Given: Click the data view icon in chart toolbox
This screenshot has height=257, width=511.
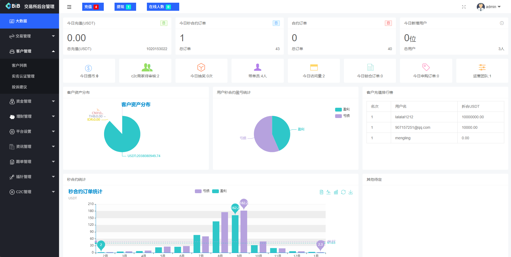Looking at the screenshot, I should coord(321,192).
